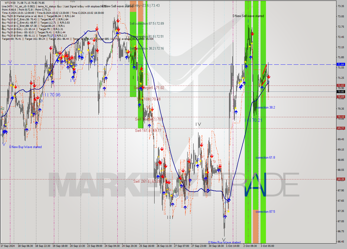Select the red 70.10 price tag
Viewport: 347px width, 249px height.
(341, 117)
